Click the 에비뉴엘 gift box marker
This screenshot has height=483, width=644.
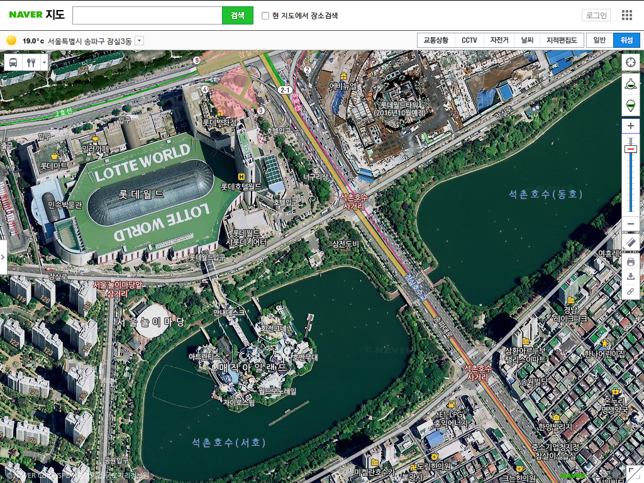pos(343,76)
